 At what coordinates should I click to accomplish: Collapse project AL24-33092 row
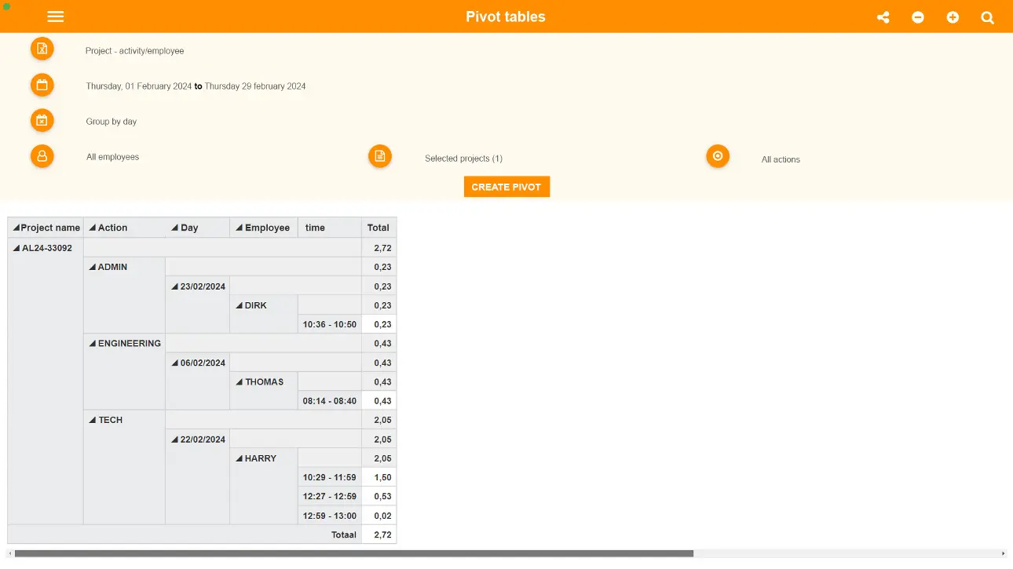tap(16, 248)
